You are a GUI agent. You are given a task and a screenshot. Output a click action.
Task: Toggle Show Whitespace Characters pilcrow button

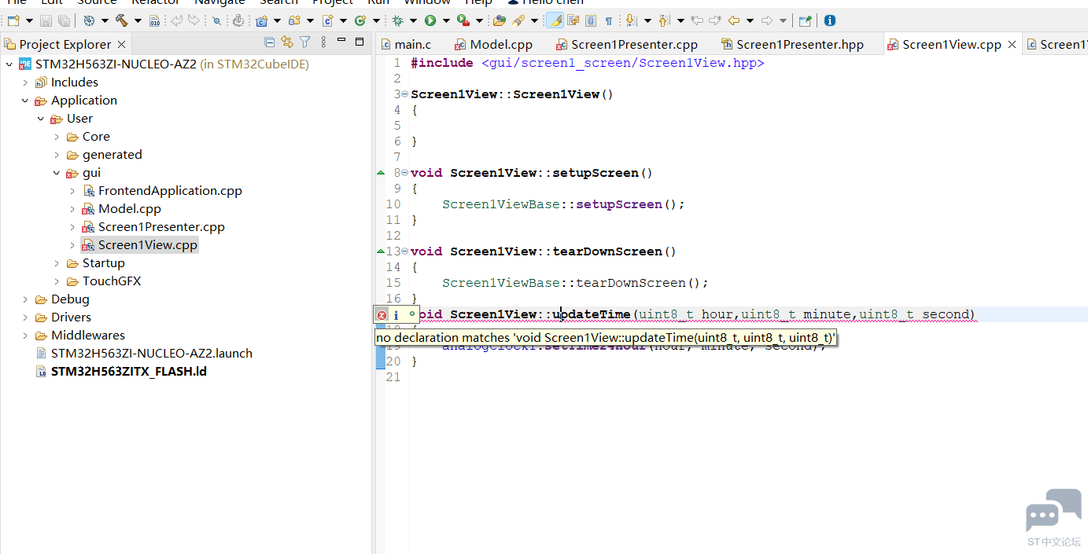608,20
